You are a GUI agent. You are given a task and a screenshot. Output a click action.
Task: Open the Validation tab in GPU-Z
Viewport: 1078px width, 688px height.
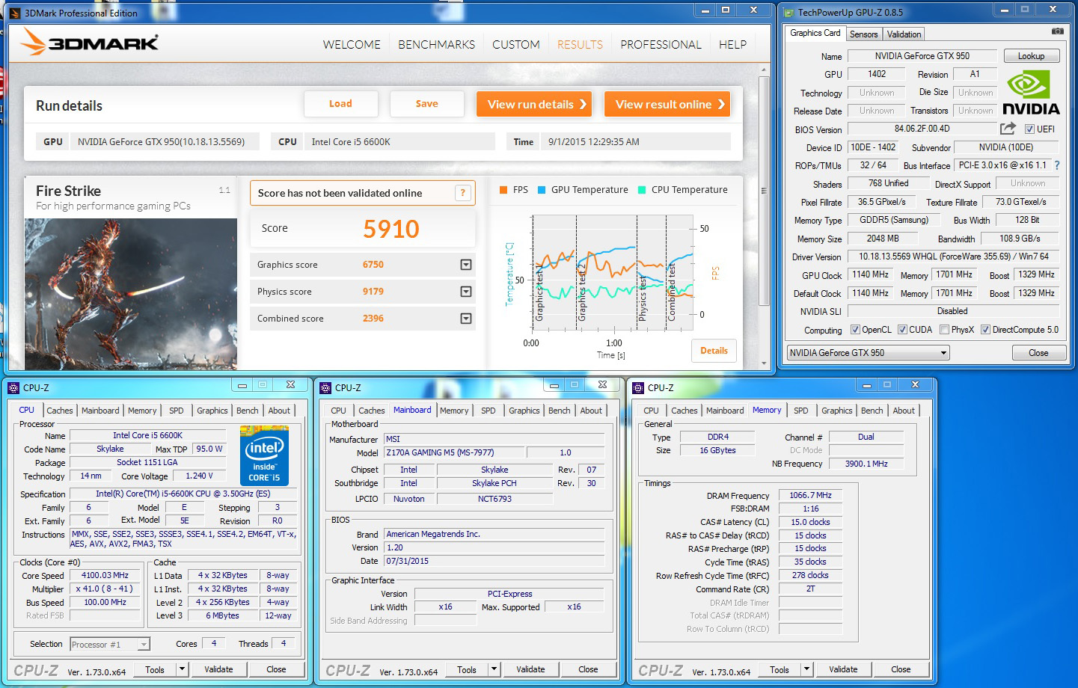point(904,34)
